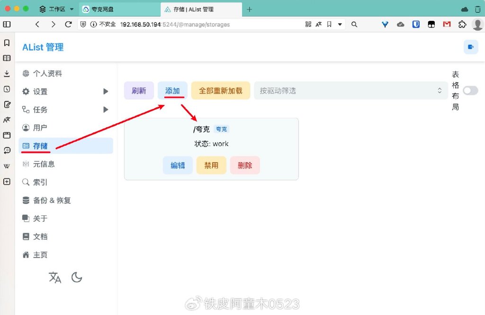Open downloads icon in browser side strip
This screenshot has height=315, width=485.
7,73
